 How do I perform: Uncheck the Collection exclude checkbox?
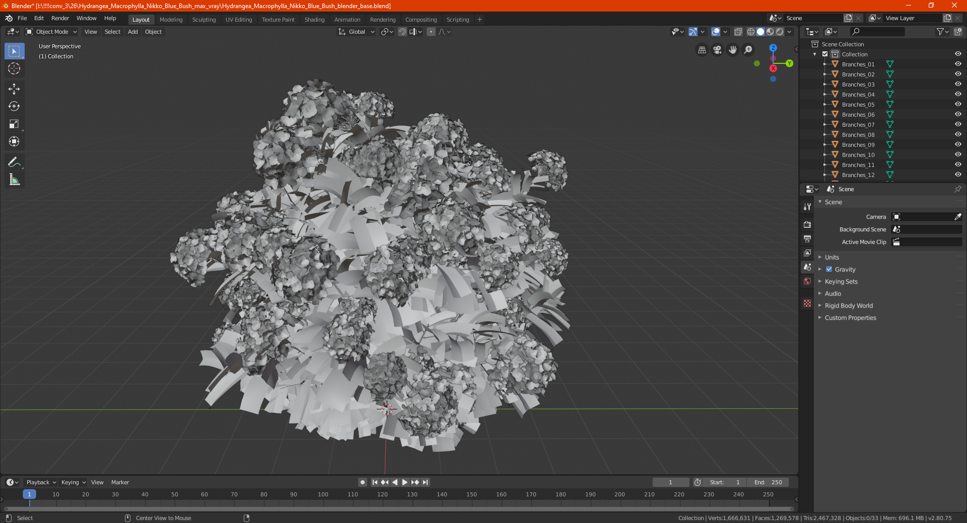pyautogui.click(x=825, y=54)
